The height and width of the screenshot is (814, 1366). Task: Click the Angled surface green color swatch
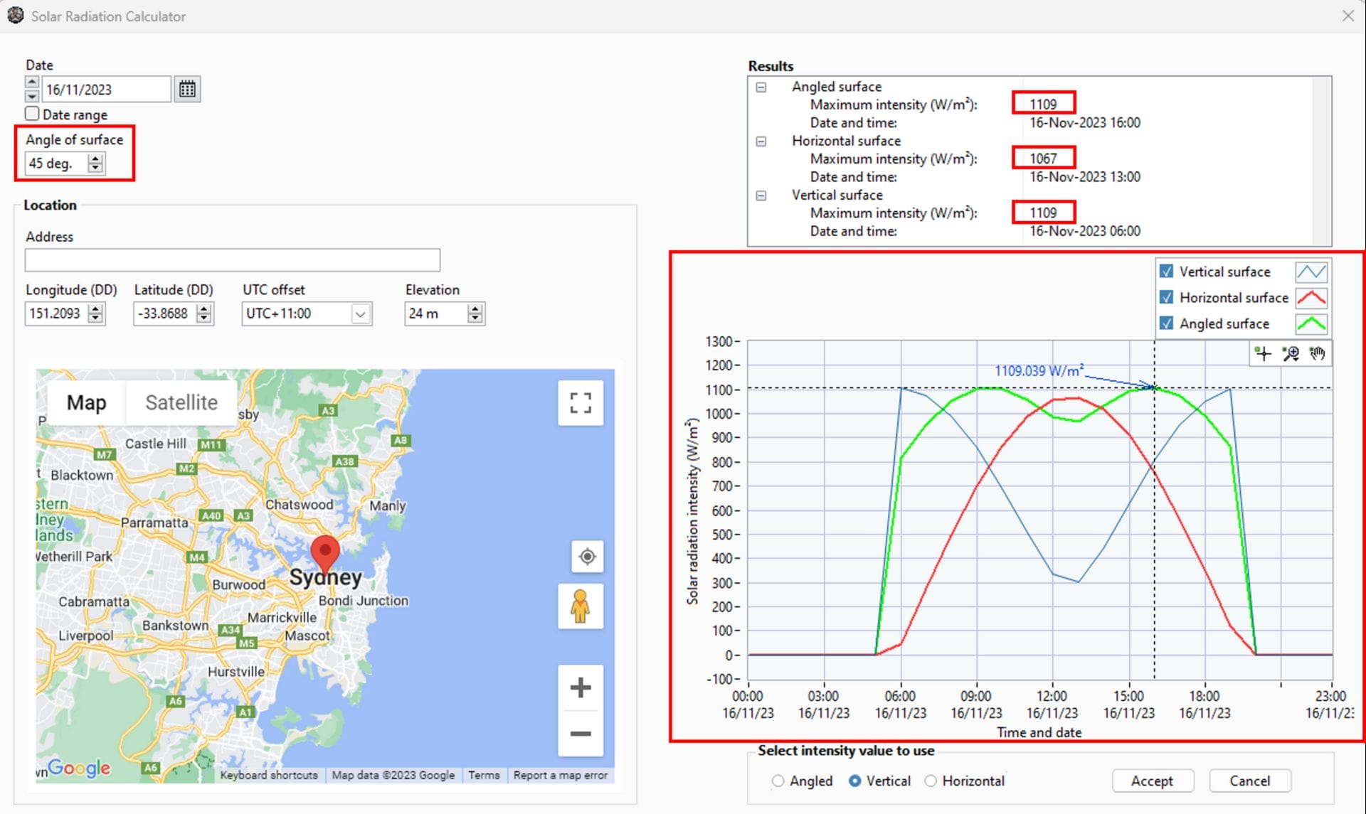click(x=1311, y=324)
